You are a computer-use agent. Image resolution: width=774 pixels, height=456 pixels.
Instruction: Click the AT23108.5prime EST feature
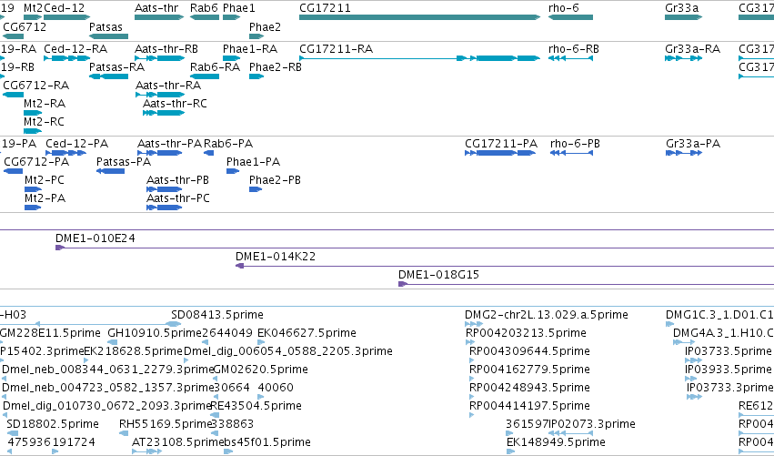[x=146, y=451]
